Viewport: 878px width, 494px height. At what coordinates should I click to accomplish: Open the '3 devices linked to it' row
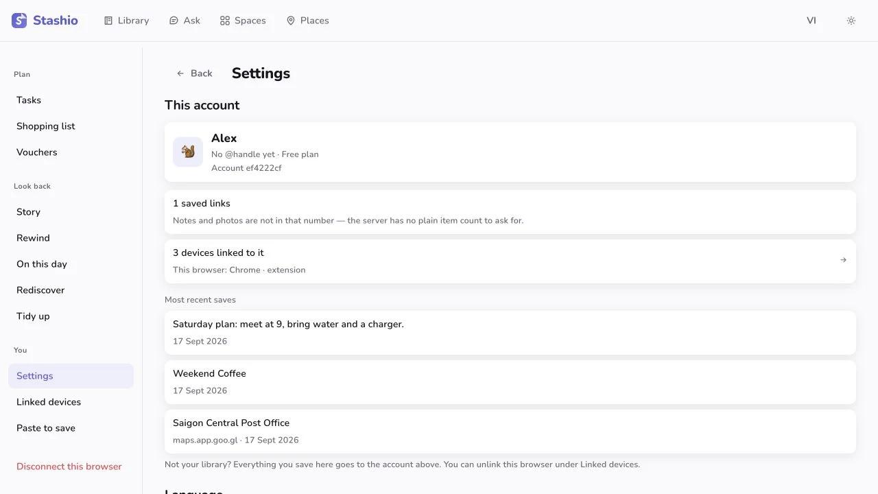click(x=510, y=261)
